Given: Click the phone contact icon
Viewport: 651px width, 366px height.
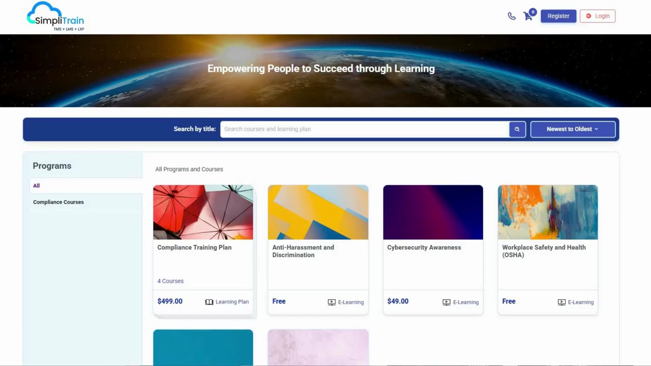Looking at the screenshot, I should 512,16.
